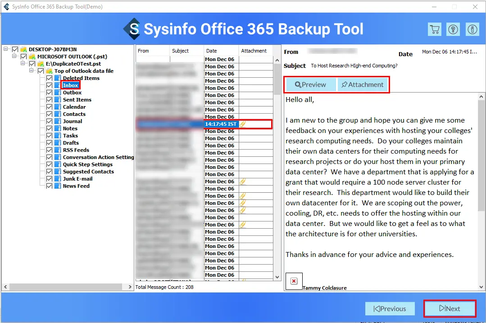Uncheck the Deleted Items checkbox
486x323 pixels.
pyautogui.click(x=49, y=78)
